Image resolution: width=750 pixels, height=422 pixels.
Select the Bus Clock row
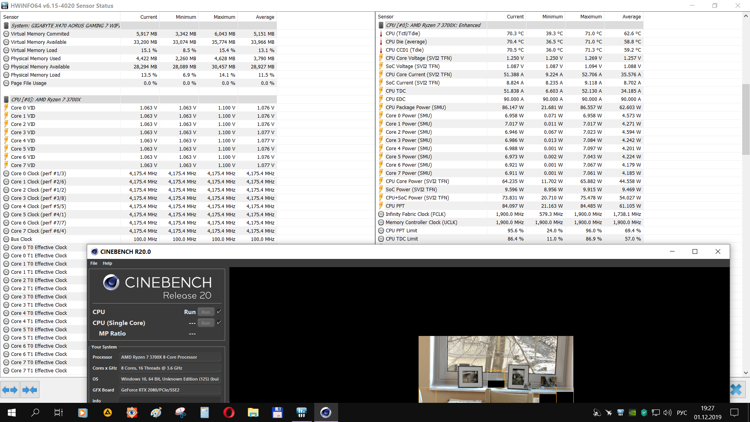[139, 239]
